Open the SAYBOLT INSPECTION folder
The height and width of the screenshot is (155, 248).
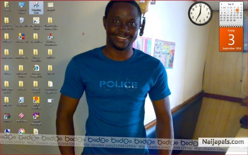tap(7, 24)
